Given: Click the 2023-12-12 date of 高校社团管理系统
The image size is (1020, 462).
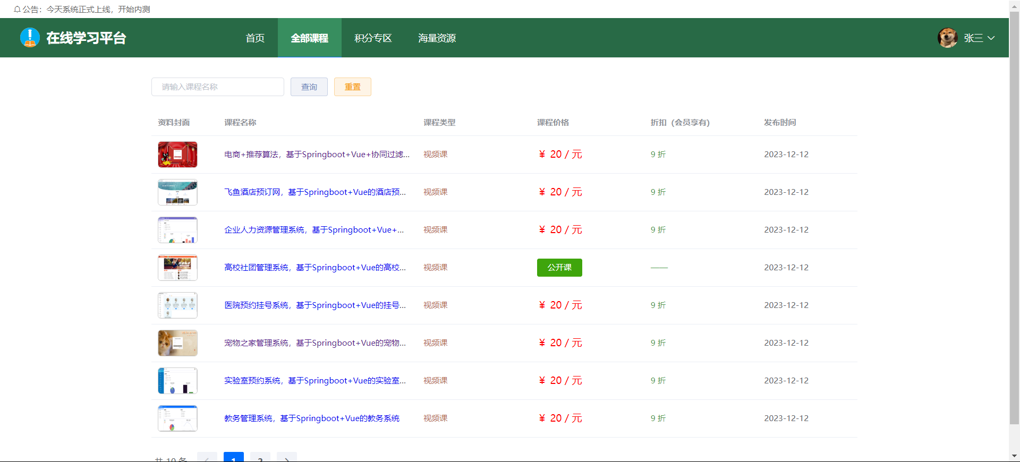Looking at the screenshot, I should pos(786,268).
